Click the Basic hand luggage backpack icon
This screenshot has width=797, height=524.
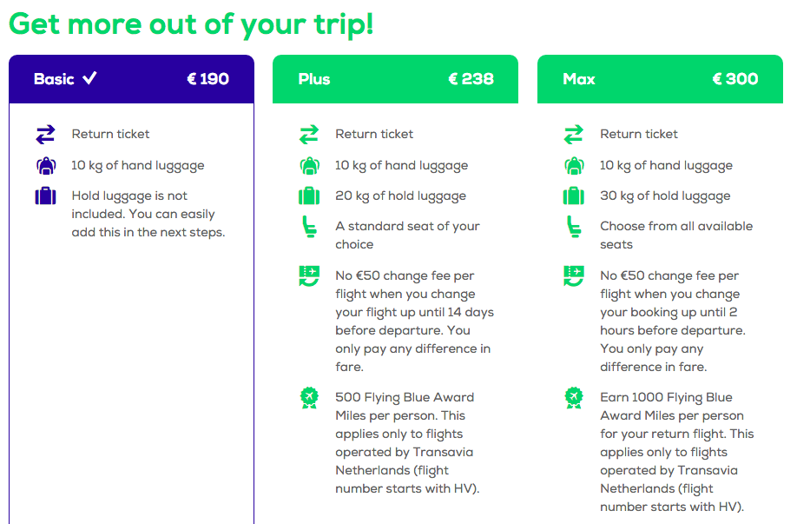point(45,165)
